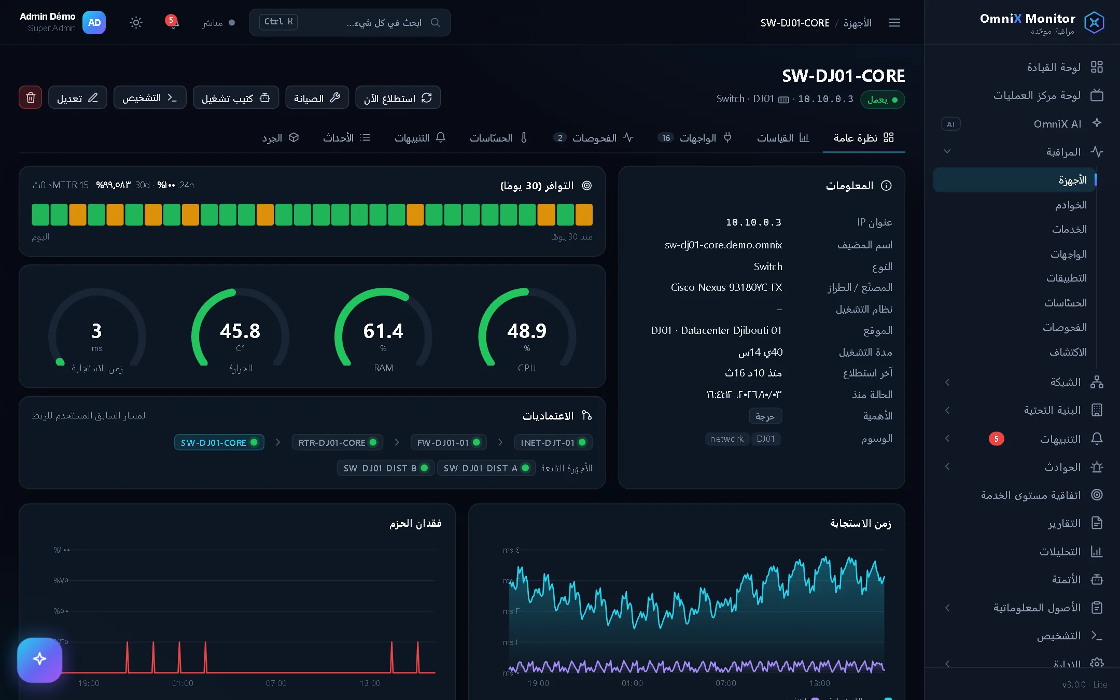Expand the البنية التحتية infrastructure section

(947, 410)
